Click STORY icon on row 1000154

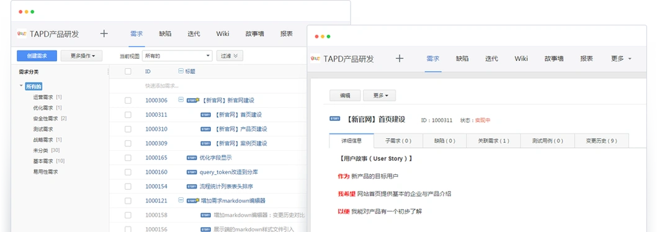(x=192, y=186)
